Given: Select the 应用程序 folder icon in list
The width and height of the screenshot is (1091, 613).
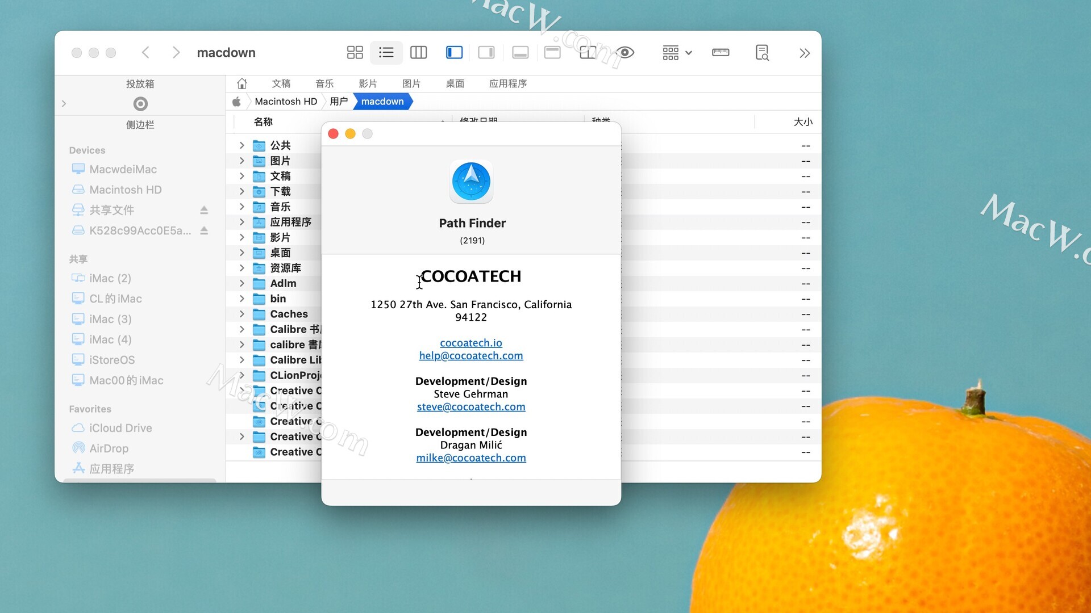Looking at the screenshot, I should [259, 222].
